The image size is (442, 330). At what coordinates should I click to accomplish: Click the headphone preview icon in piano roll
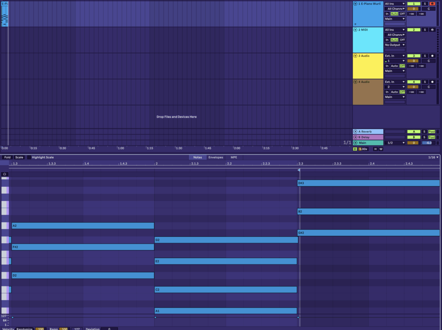[x=5, y=174]
